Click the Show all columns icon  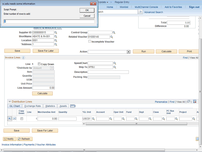73,106
